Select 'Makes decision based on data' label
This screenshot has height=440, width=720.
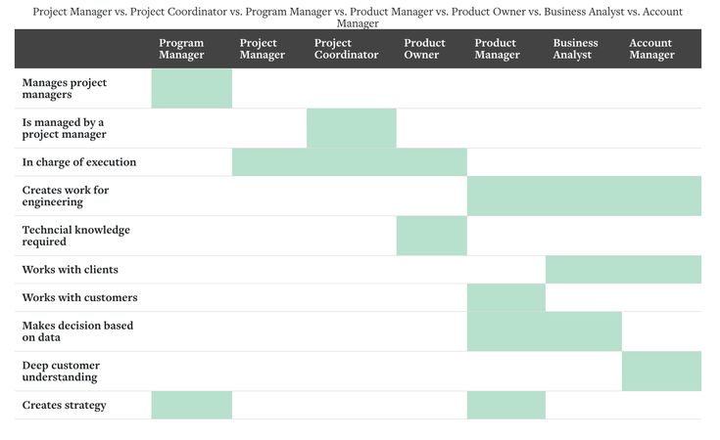77,331
